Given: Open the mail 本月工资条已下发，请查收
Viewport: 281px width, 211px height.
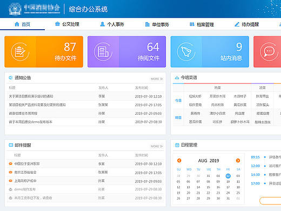Looking at the screenshot, I should click(34, 198).
